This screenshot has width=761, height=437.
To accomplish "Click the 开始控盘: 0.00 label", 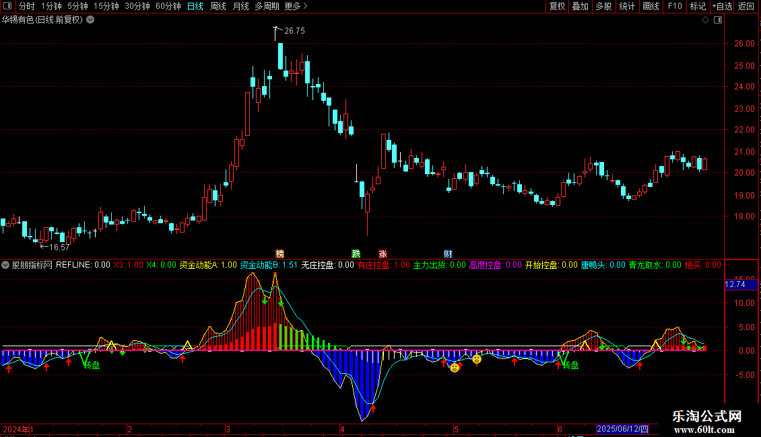I will (552, 265).
